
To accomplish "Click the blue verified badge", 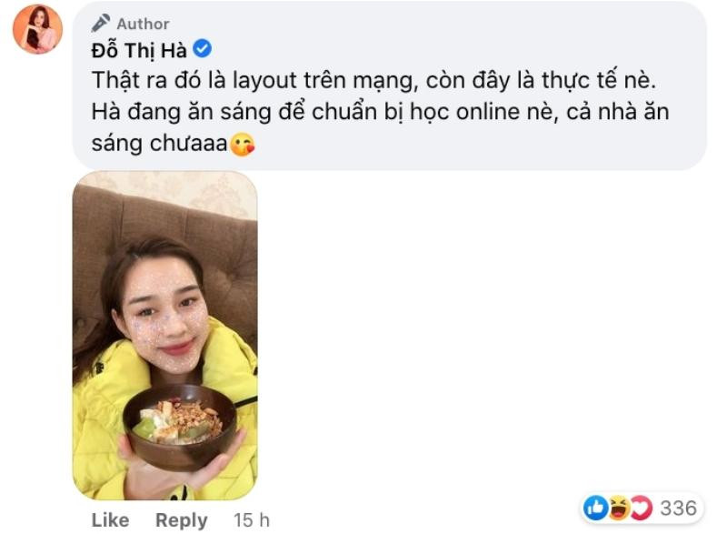I will pos(202,49).
